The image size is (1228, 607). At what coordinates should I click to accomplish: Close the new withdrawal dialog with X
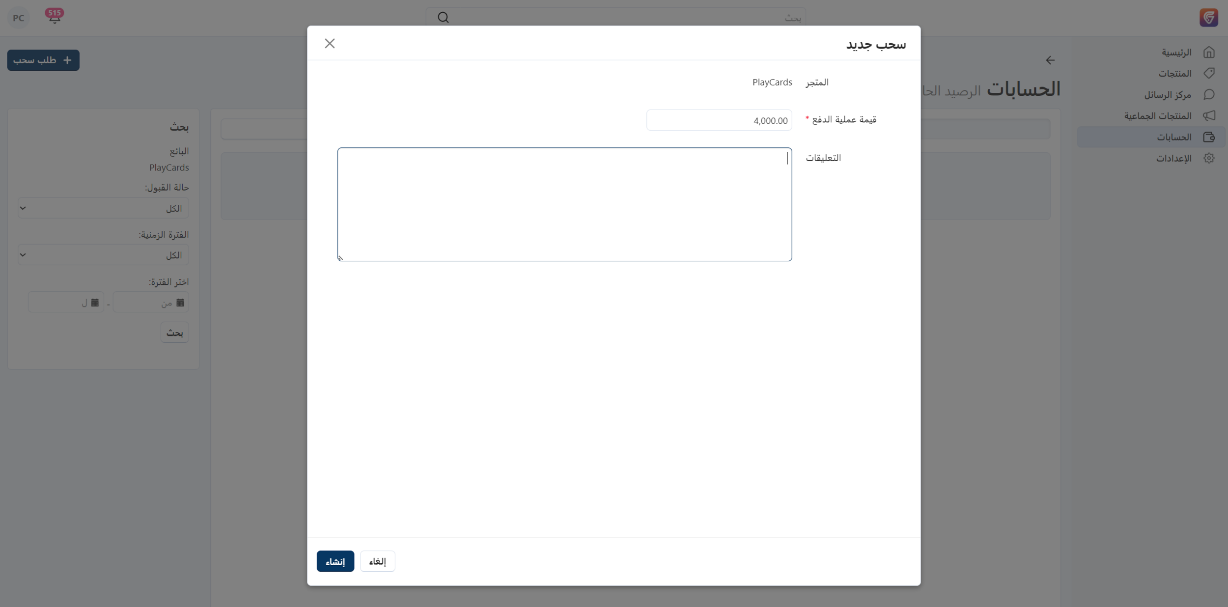pyautogui.click(x=330, y=44)
